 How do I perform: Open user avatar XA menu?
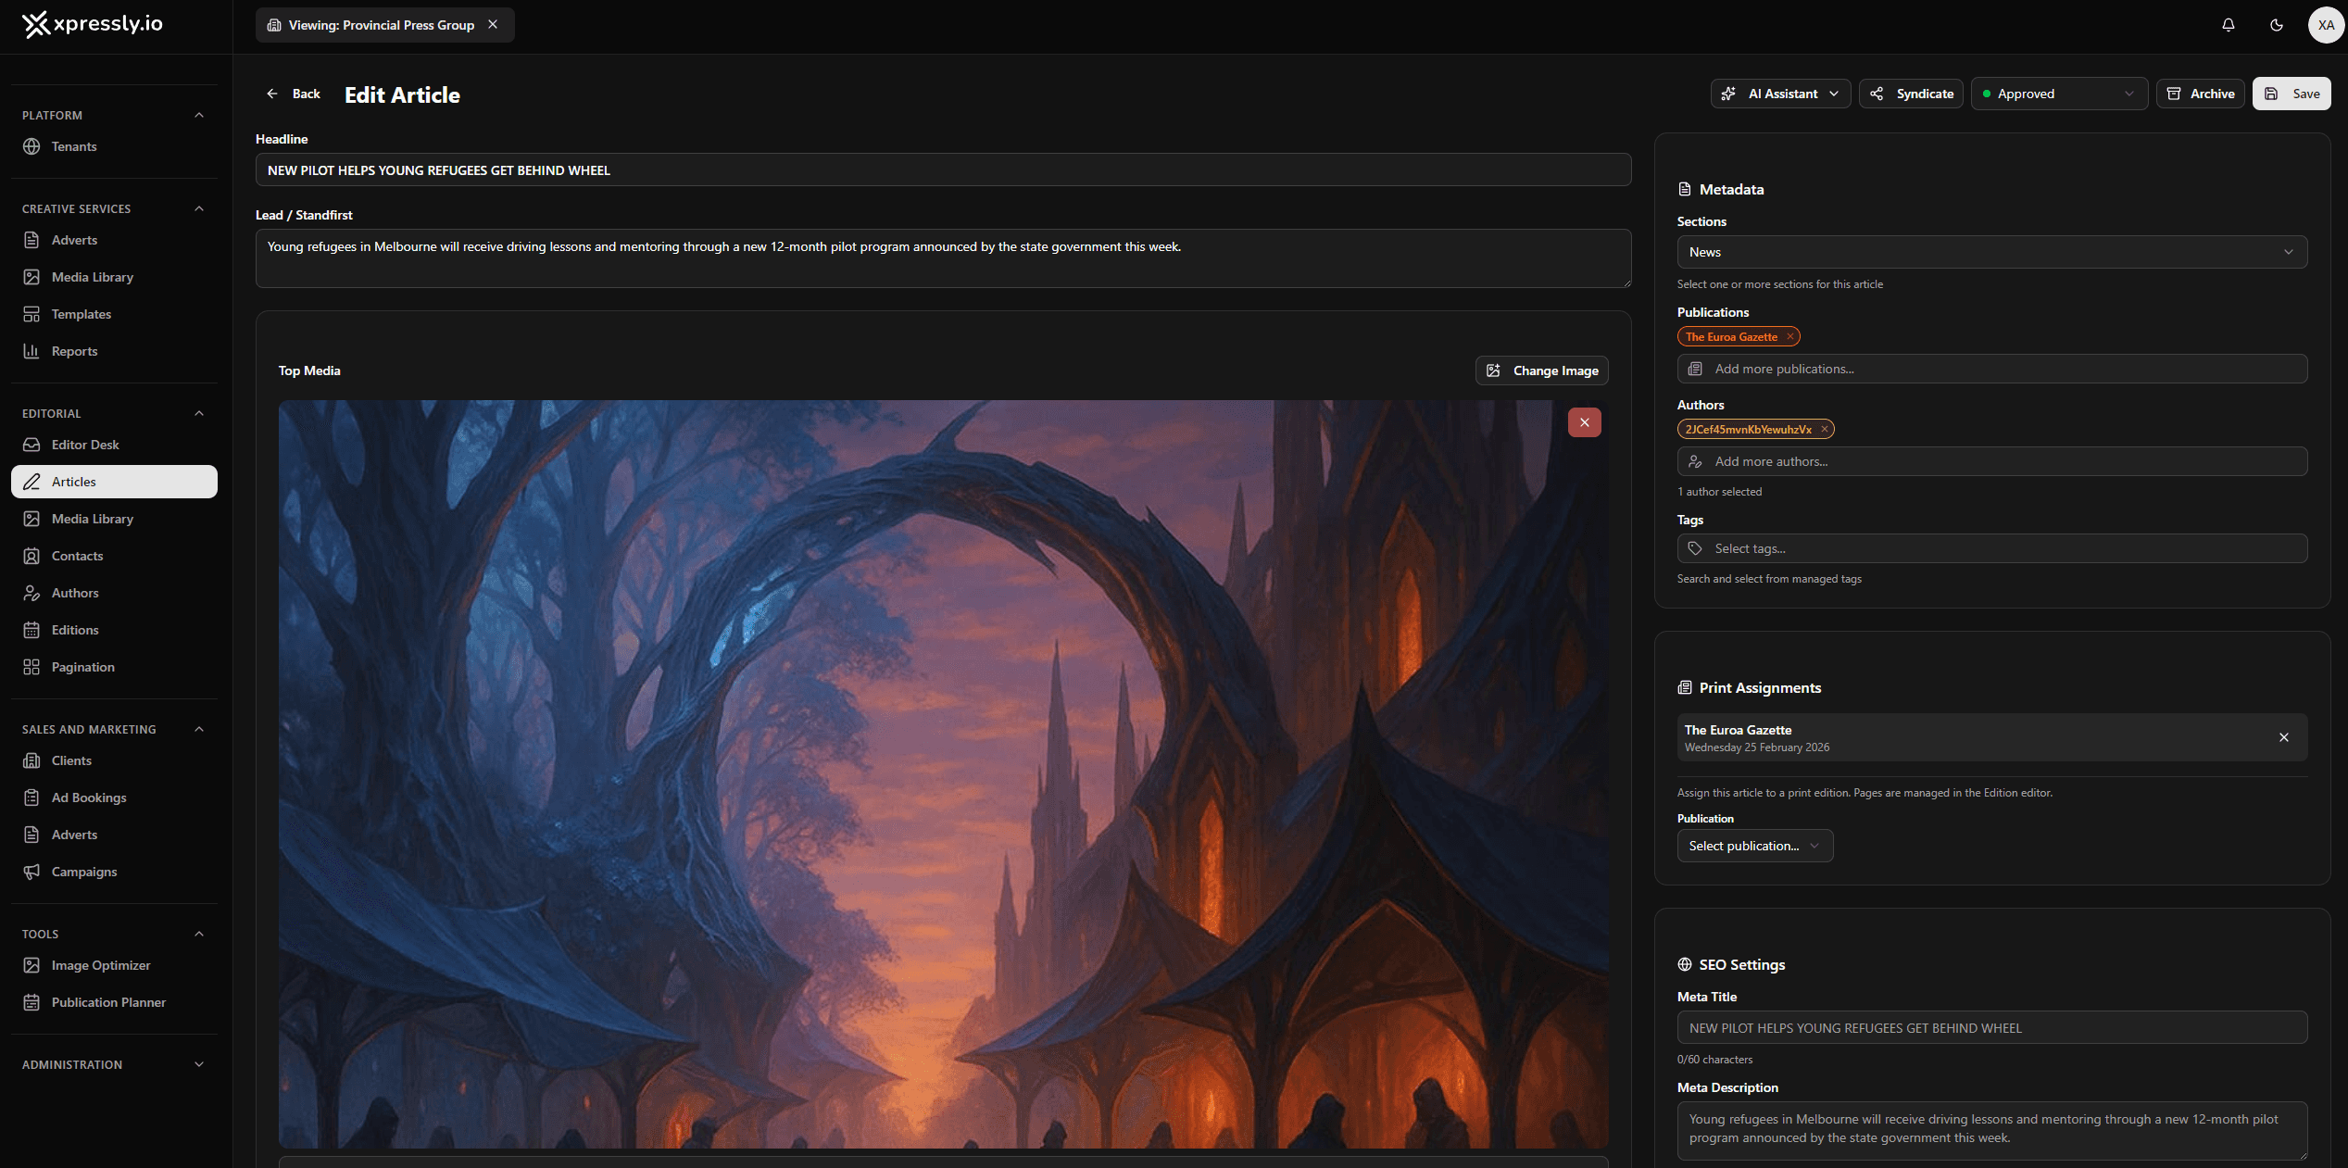(2325, 25)
